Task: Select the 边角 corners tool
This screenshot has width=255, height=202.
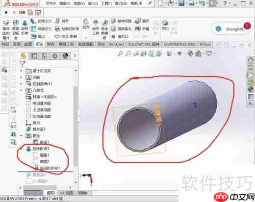Action: click(x=86, y=24)
